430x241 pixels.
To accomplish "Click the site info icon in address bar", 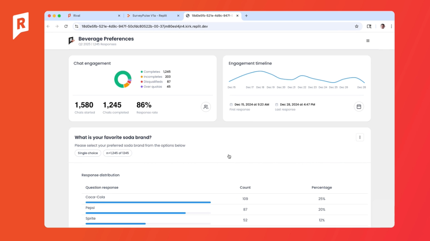I will pos(77,26).
